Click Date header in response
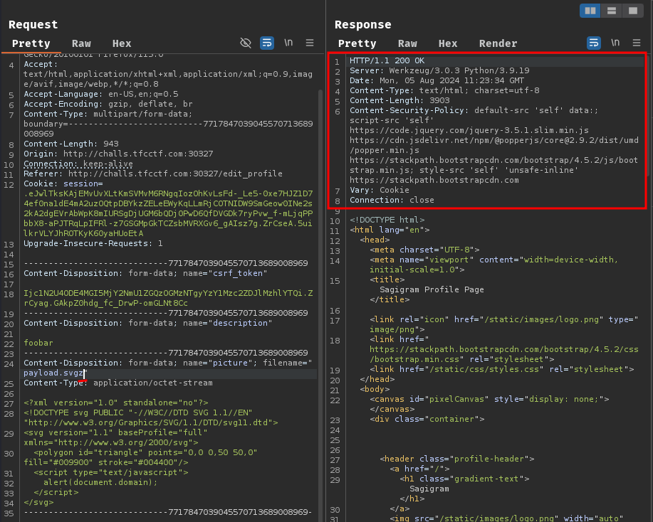The image size is (653, 522). pos(437,80)
